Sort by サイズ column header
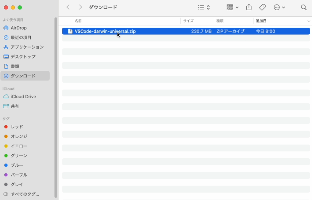 click(x=188, y=21)
